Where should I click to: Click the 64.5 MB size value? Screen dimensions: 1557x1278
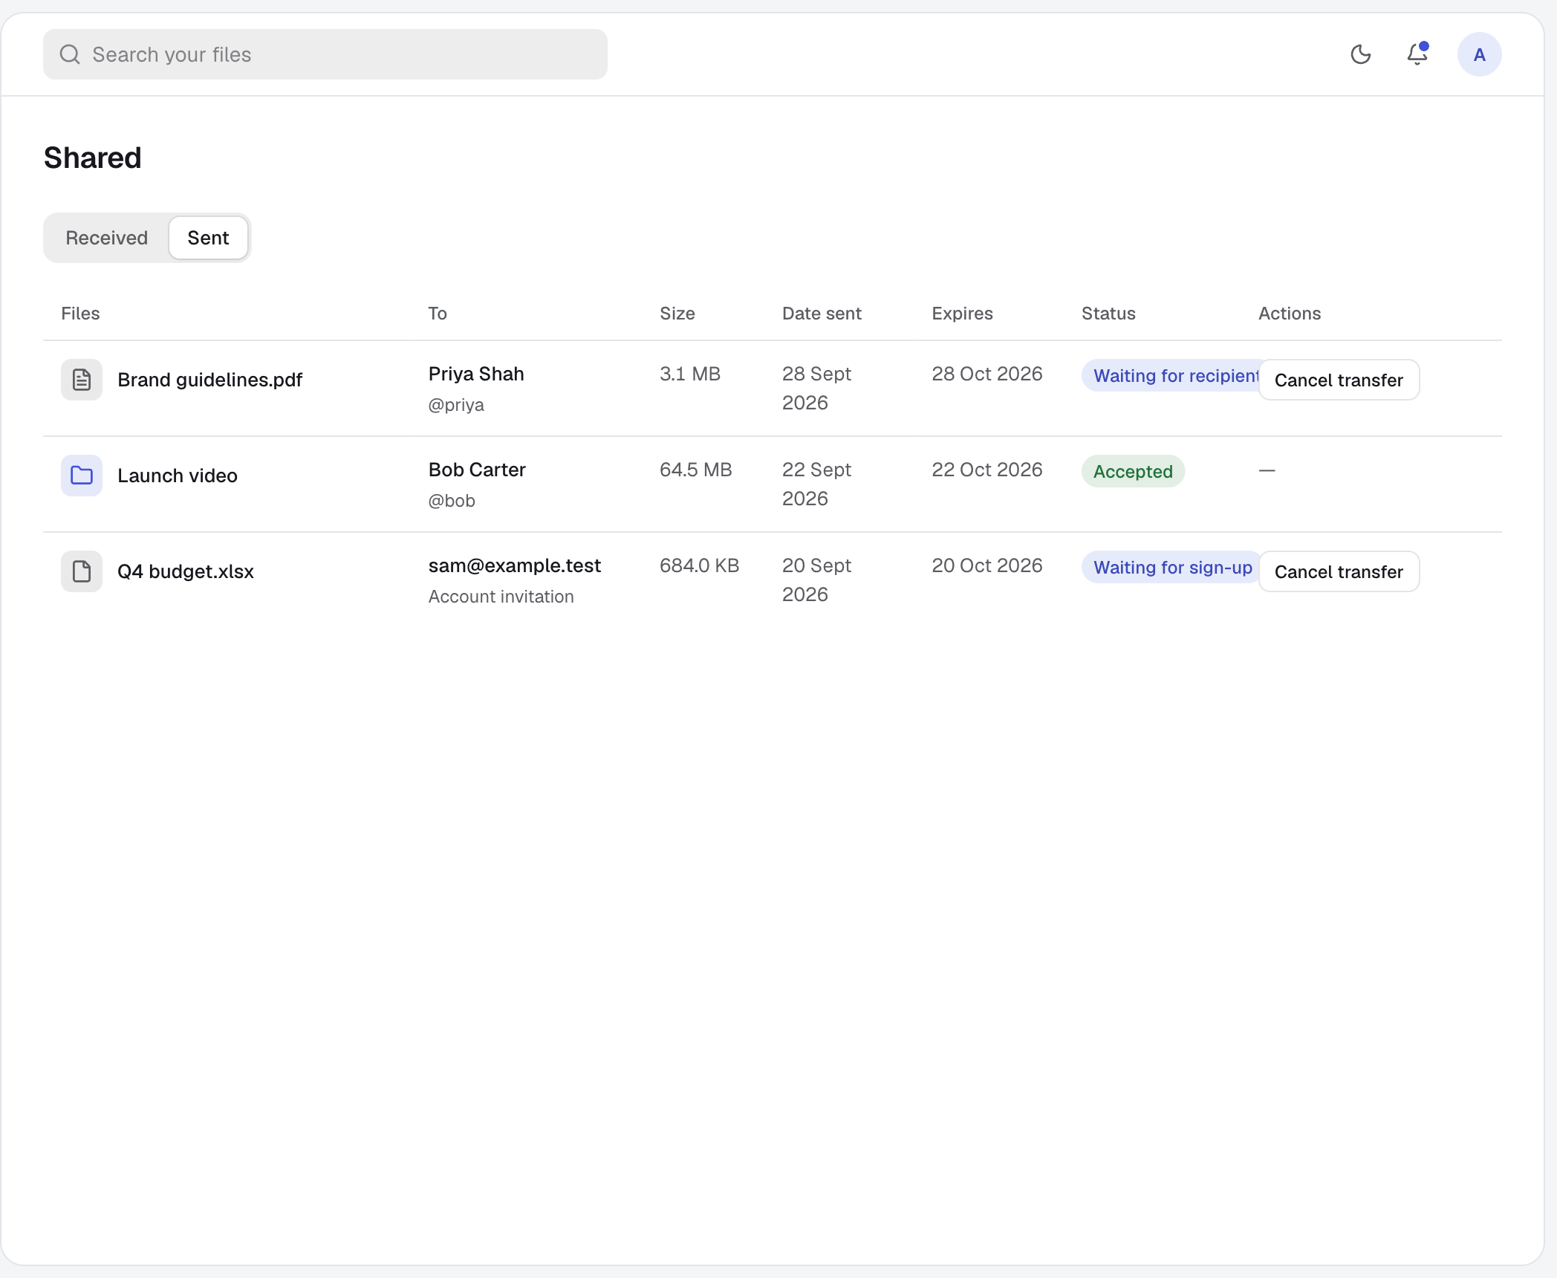tap(696, 470)
